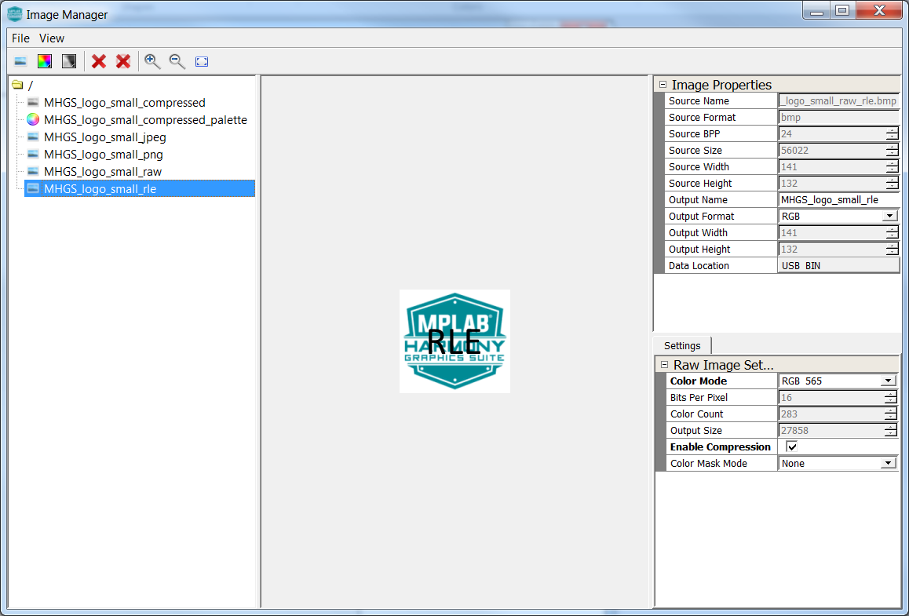Select MHGS_logo_small_jpeg item

(x=105, y=137)
